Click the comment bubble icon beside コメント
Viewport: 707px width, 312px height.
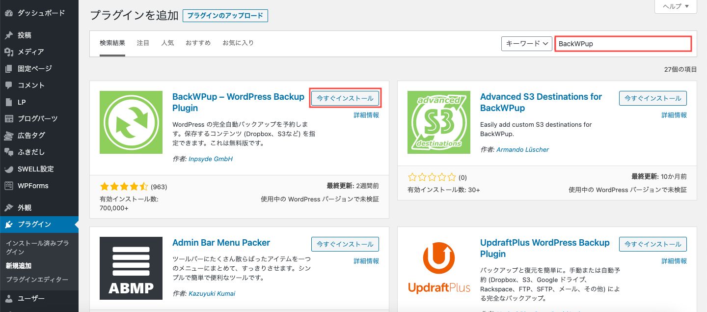coord(8,85)
